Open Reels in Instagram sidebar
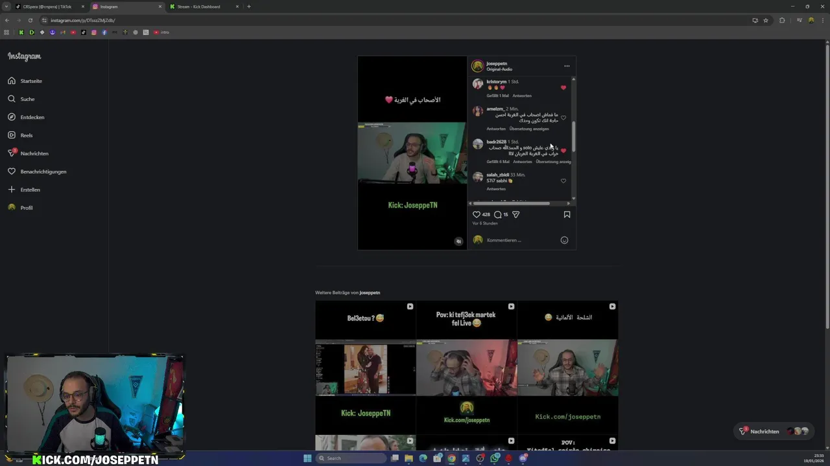Viewport: 830px width, 466px height. coord(21,135)
